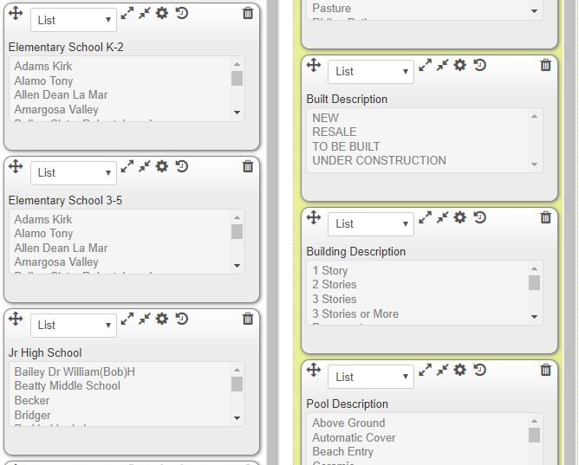
Task: Click down scroll arrow in Elementary School 3-5 list
Action: [237, 266]
